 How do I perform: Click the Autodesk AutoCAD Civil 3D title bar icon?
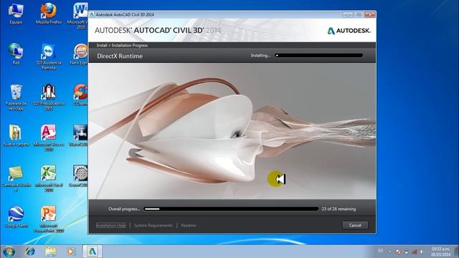click(92, 14)
